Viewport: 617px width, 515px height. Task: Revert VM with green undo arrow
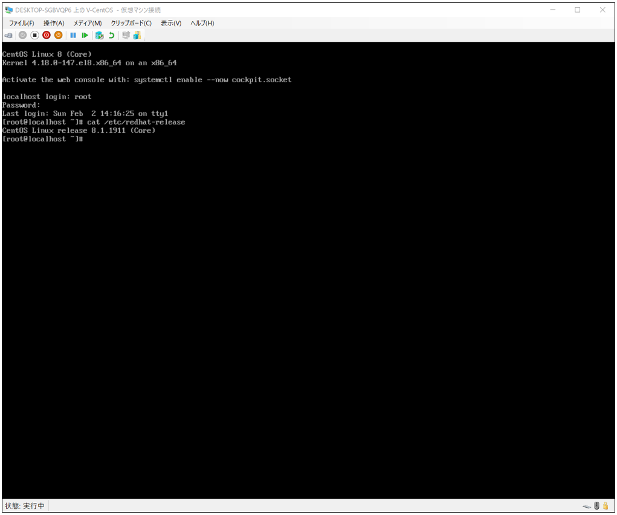tap(112, 36)
